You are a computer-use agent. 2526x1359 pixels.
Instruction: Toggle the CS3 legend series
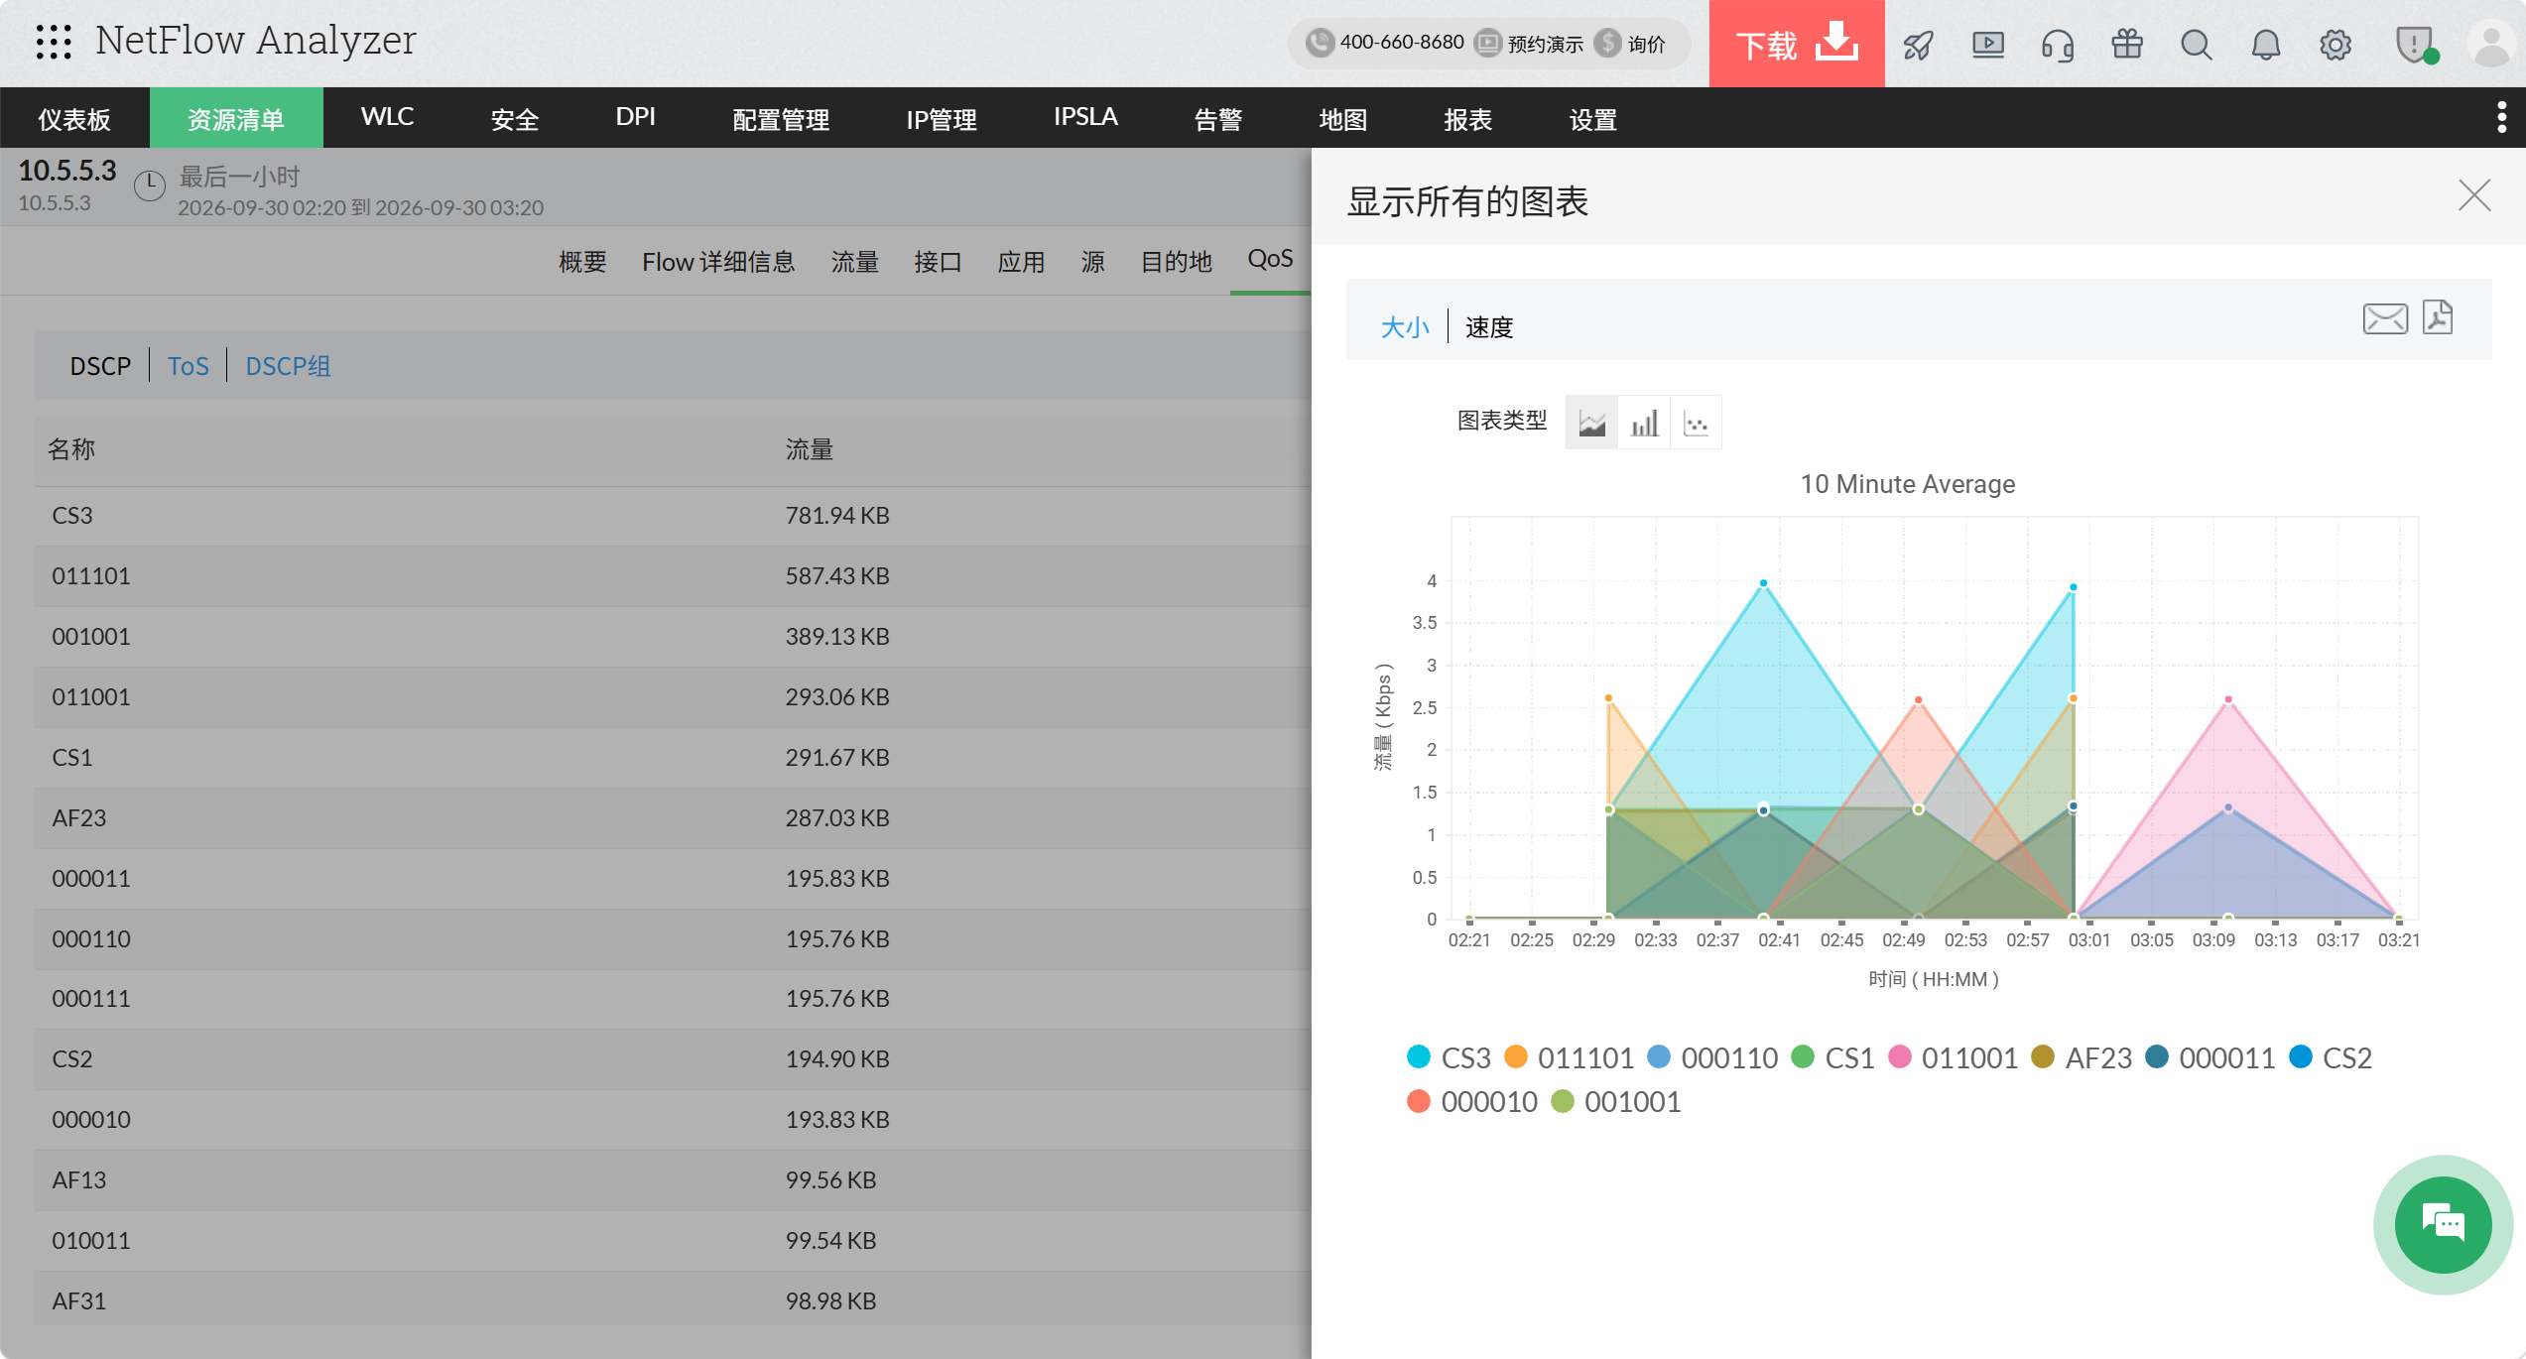click(1449, 1057)
